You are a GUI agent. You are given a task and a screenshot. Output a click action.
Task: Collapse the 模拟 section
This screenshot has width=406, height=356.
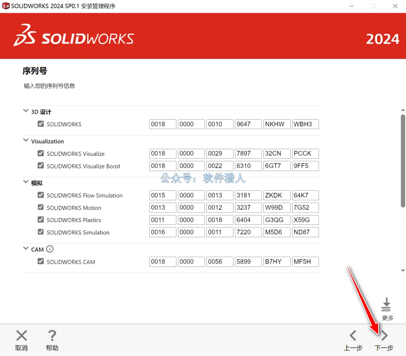[x=26, y=182]
